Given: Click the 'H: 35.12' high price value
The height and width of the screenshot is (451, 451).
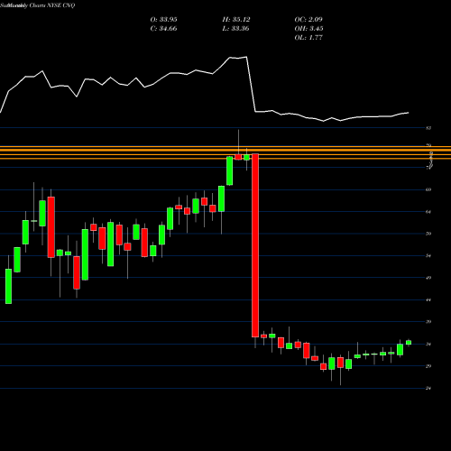Looking at the screenshot, I should 236,20.
